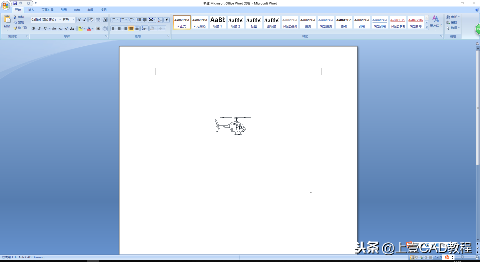This screenshot has width=480, height=262.
Task: Click Replace (替换) button
Action: pyautogui.click(x=452, y=22)
